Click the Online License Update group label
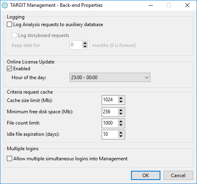The image size is (197, 184). click(x=31, y=62)
